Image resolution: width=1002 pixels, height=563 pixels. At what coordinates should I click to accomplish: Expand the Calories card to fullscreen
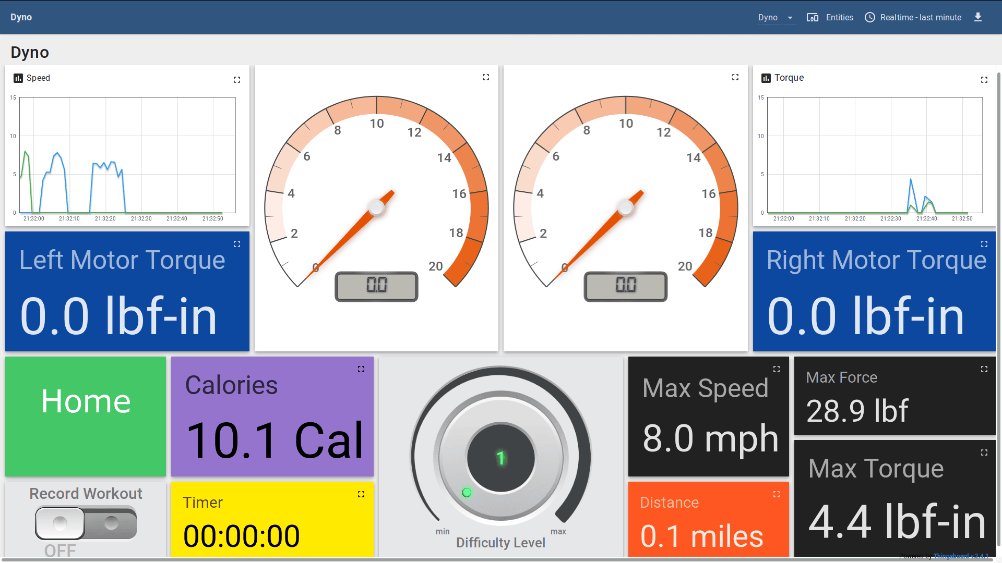361,369
